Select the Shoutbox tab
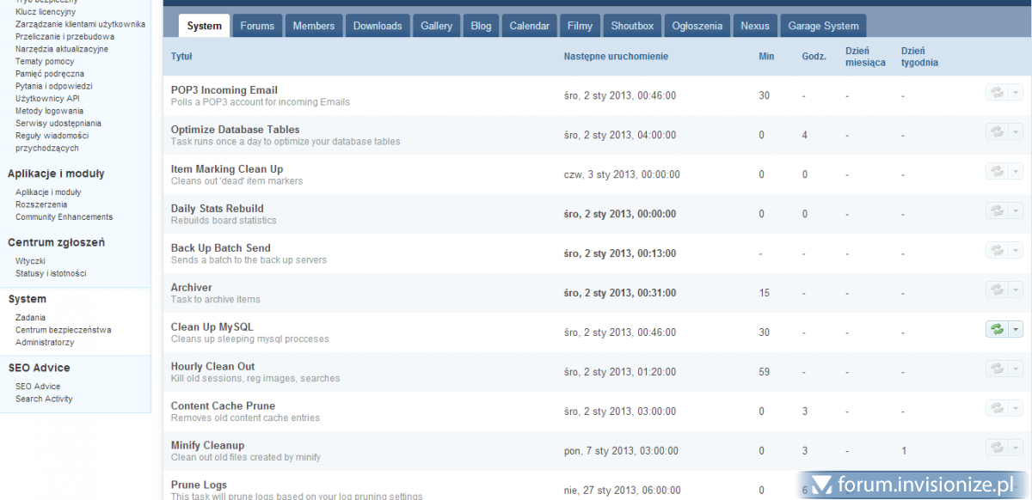Image resolution: width=1032 pixels, height=500 pixels. tap(632, 26)
